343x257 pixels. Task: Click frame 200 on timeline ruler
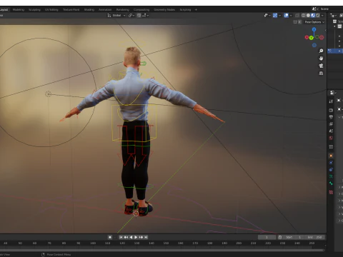(239, 243)
